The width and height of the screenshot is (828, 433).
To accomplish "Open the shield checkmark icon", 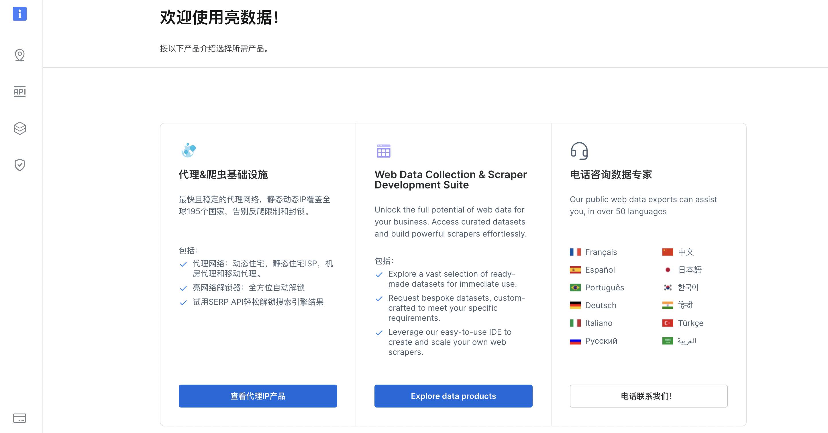I will click(x=19, y=165).
